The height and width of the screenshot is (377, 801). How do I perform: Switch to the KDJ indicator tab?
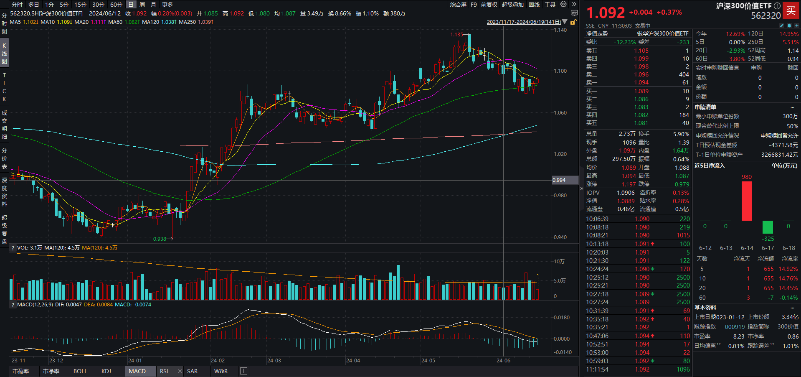106,371
